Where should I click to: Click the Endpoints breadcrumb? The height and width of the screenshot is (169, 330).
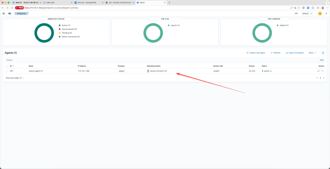[x=22, y=14]
